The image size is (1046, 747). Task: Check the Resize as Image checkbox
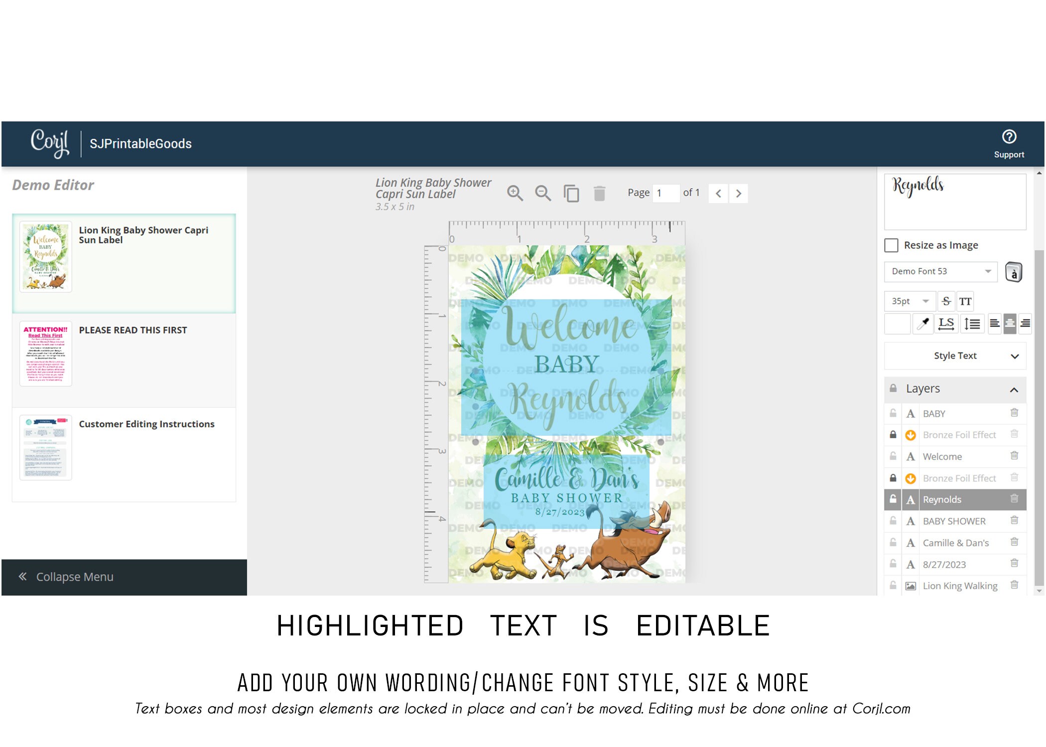[891, 245]
